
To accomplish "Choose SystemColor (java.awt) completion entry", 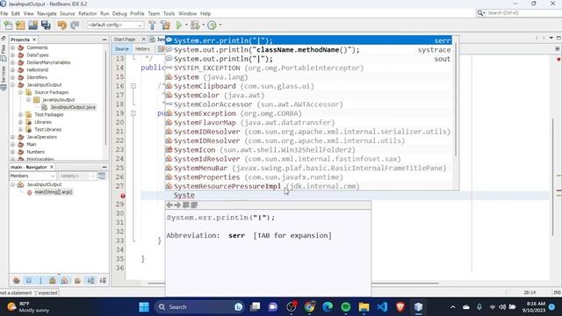I will [308, 96].
